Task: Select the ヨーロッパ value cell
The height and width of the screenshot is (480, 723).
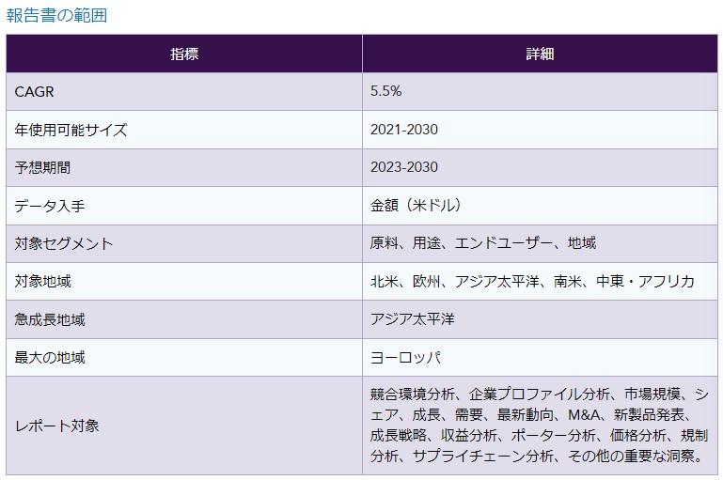Action: pos(540,358)
